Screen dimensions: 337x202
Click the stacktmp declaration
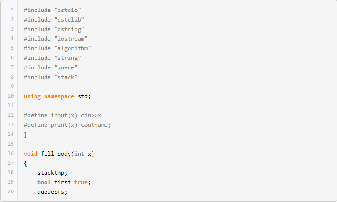pos(52,173)
